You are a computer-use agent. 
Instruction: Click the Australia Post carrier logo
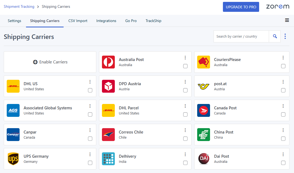point(108,62)
